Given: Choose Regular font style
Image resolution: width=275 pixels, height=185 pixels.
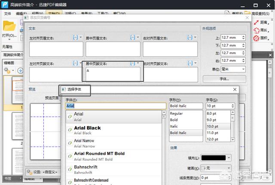Looking at the screenshot, I should coord(186,113).
